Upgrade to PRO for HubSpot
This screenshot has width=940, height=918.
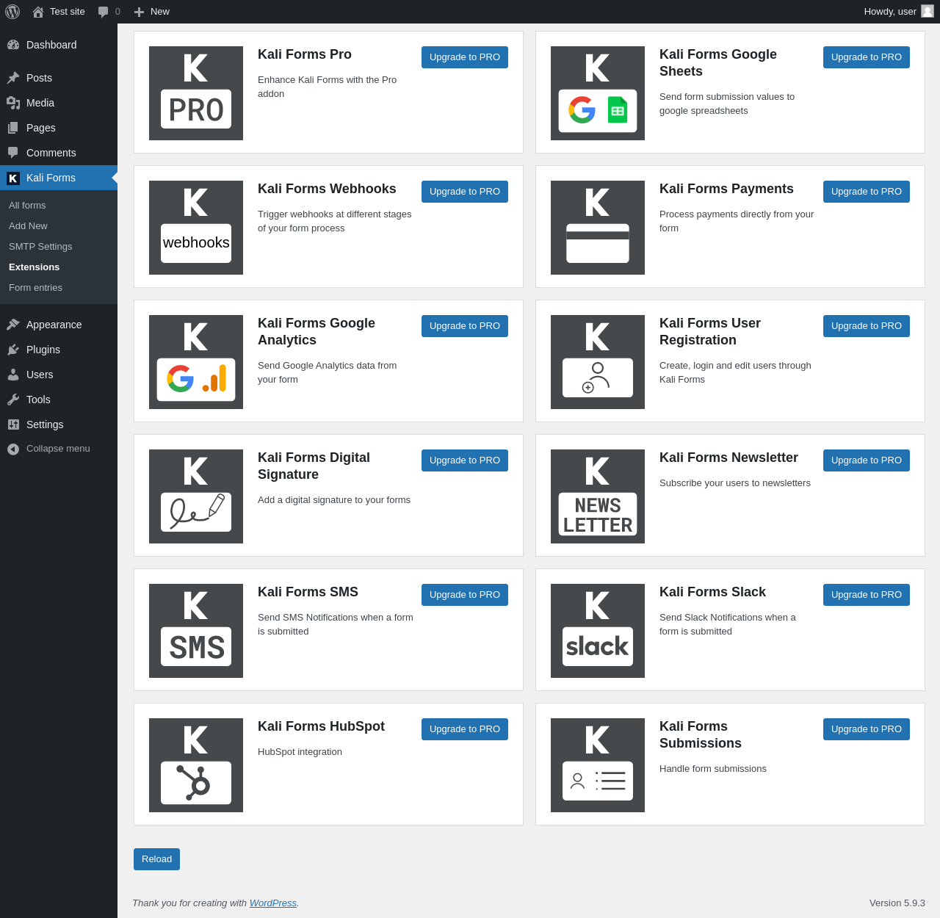465,729
